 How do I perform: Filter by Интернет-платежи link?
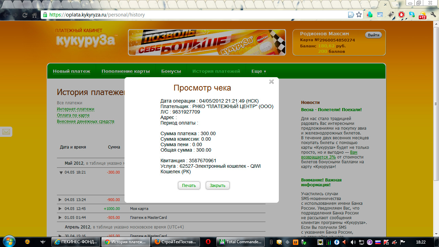[x=75, y=109]
